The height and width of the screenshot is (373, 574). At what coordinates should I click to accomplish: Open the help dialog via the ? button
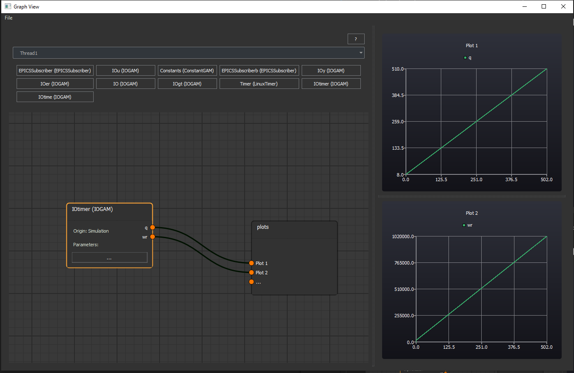coord(356,39)
